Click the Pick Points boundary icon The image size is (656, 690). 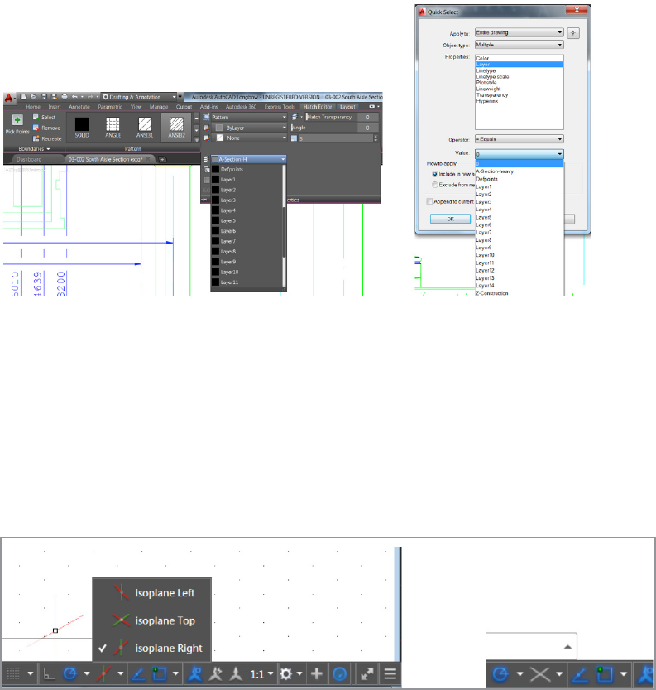point(17,119)
